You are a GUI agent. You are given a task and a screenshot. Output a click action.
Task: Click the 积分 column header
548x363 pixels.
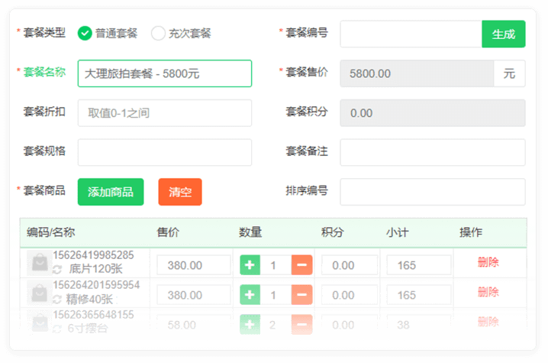coord(332,232)
